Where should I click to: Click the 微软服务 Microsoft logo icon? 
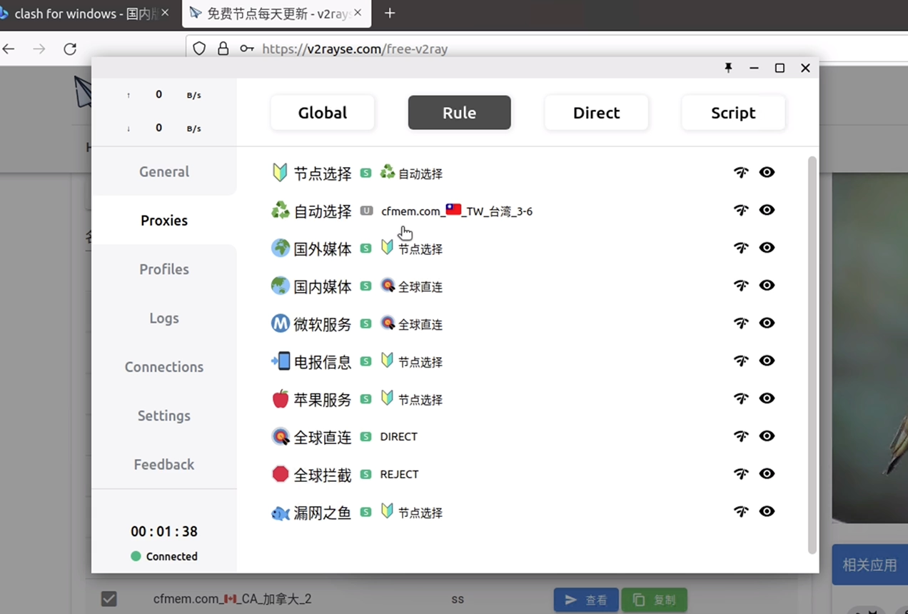pos(280,323)
